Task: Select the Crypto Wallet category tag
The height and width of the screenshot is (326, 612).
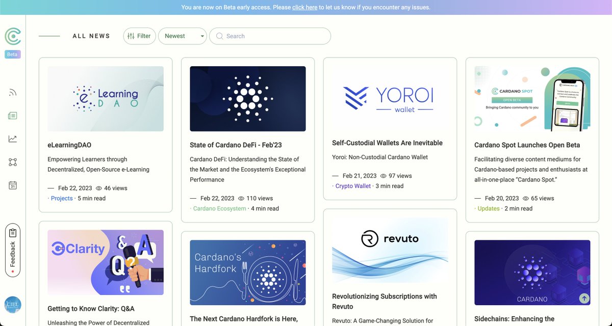Action: [x=353, y=186]
